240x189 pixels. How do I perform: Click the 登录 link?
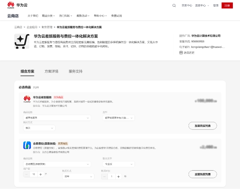pos(216,5)
